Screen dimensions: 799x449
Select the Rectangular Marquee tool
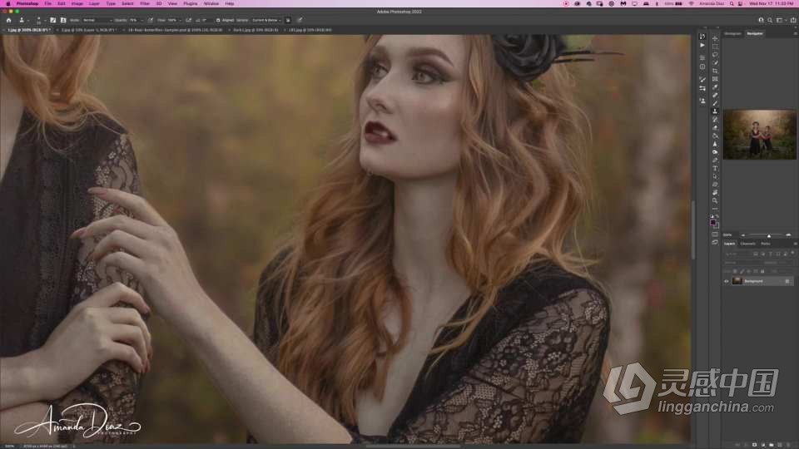(x=714, y=47)
